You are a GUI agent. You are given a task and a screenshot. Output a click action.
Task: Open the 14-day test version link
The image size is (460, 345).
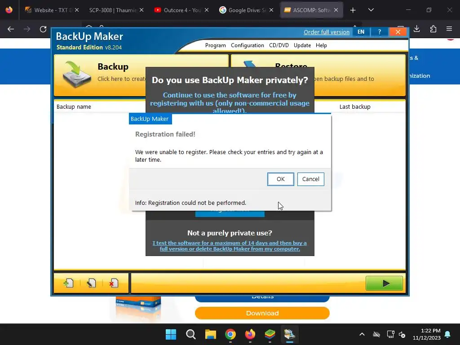(x=230, y=246)
